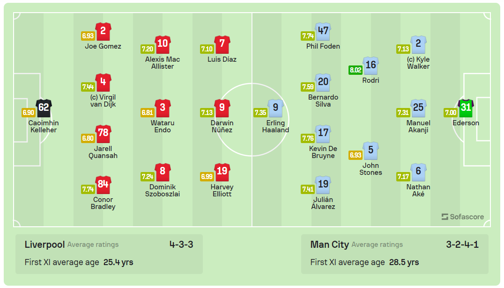Select Virgil van Dijk's number 4 shirt
Image resolution: width=504 pixels, height=288 pixels.
(103, 83)
